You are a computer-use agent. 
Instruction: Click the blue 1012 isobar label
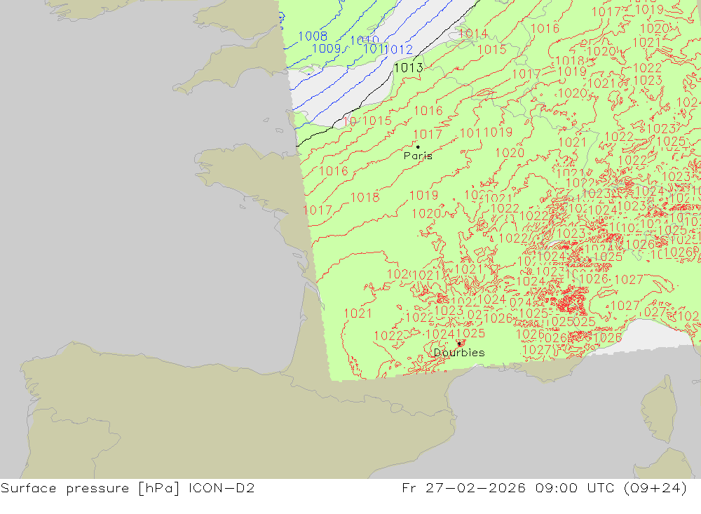click(x=400, y=49)
